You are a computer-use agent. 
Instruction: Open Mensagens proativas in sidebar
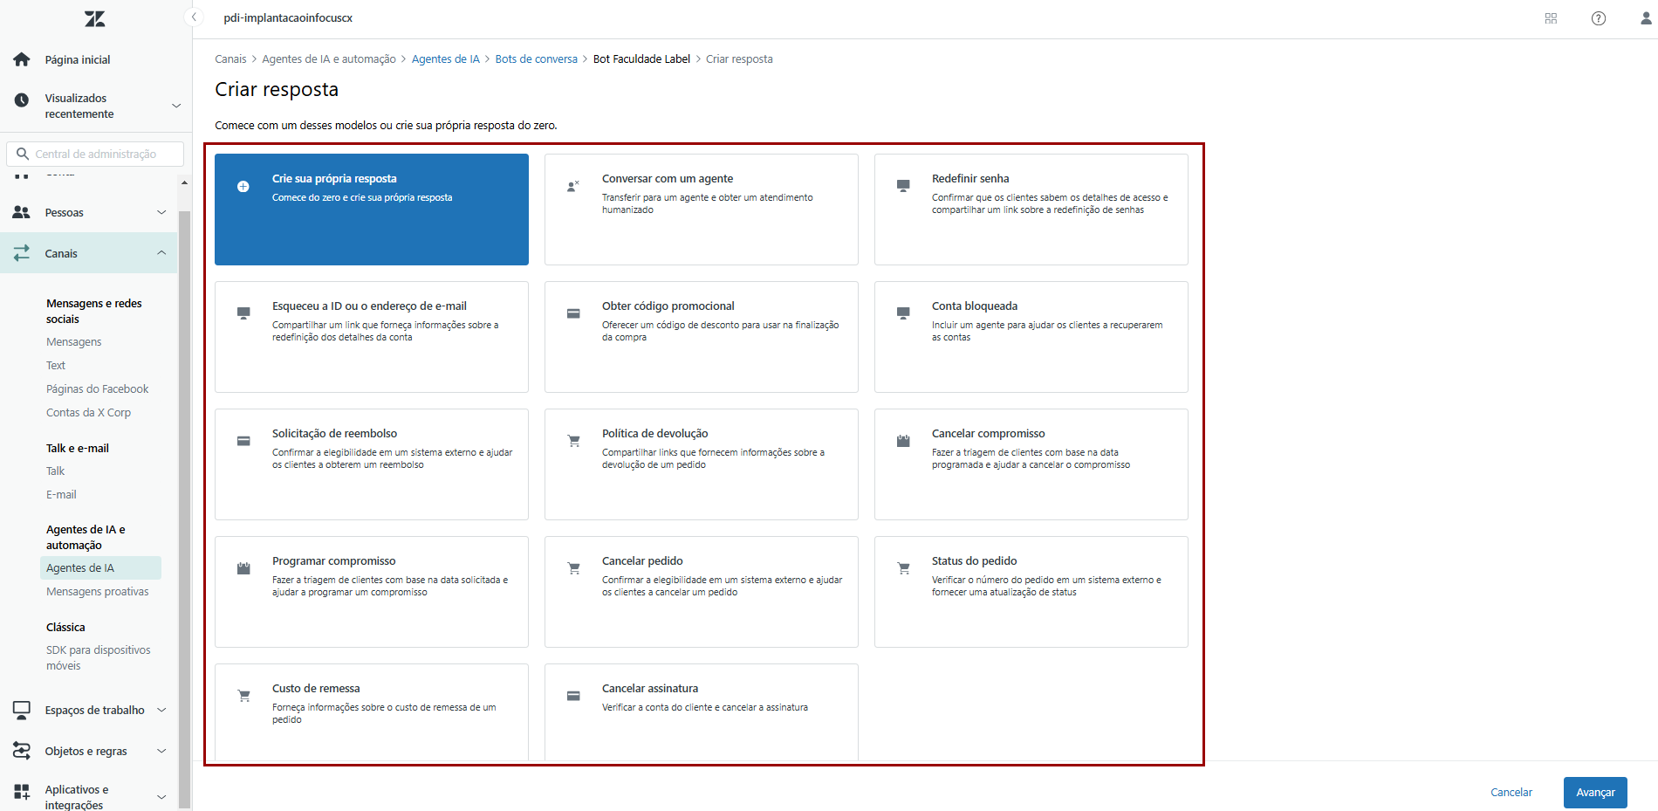98,592
